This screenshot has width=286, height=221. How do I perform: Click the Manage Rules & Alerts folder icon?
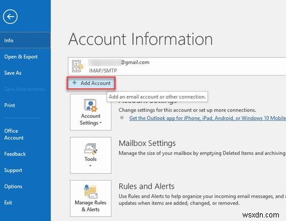[91, 191]
